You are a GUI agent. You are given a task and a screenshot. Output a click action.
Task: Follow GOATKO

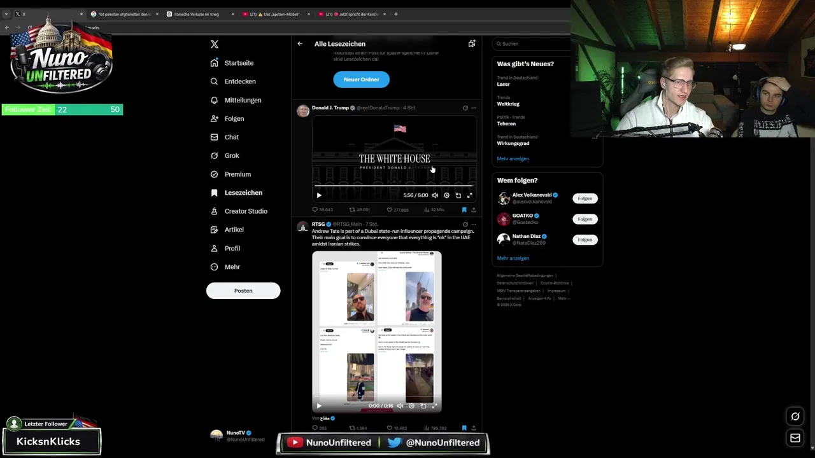[585, 219]
